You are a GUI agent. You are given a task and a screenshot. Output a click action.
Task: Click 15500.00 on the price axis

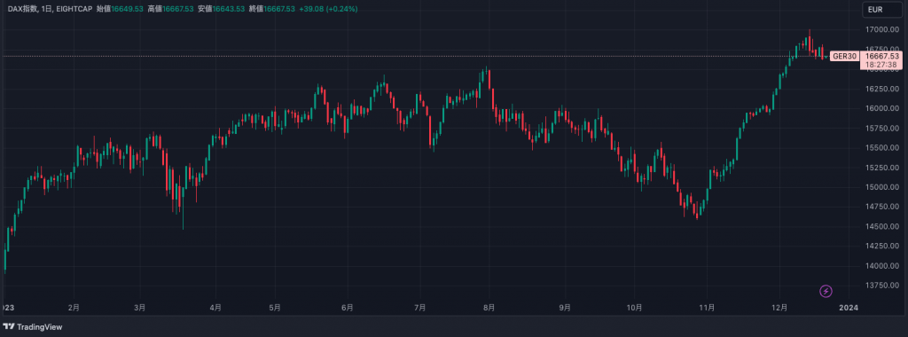point(882,147)
